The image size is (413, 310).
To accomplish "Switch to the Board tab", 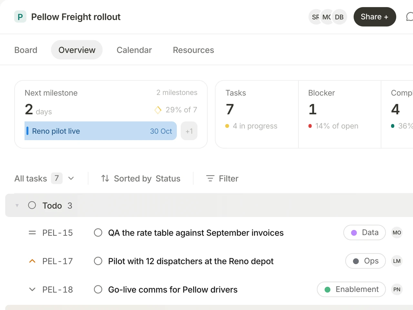I will click(x=26, y=50).
